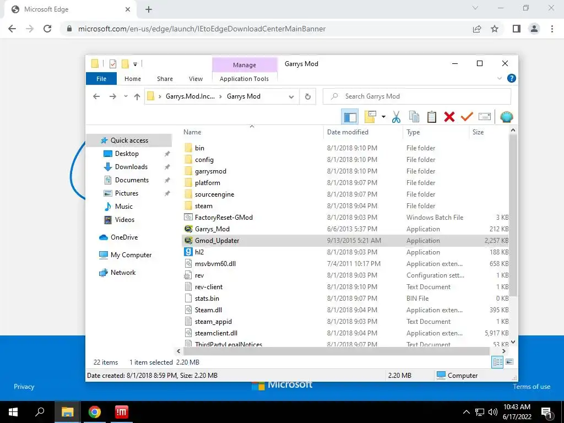The height and width of the screenshot is (423, 564).
Task: Open Videos in navigation pane
Action: click(x=124, y=220)
